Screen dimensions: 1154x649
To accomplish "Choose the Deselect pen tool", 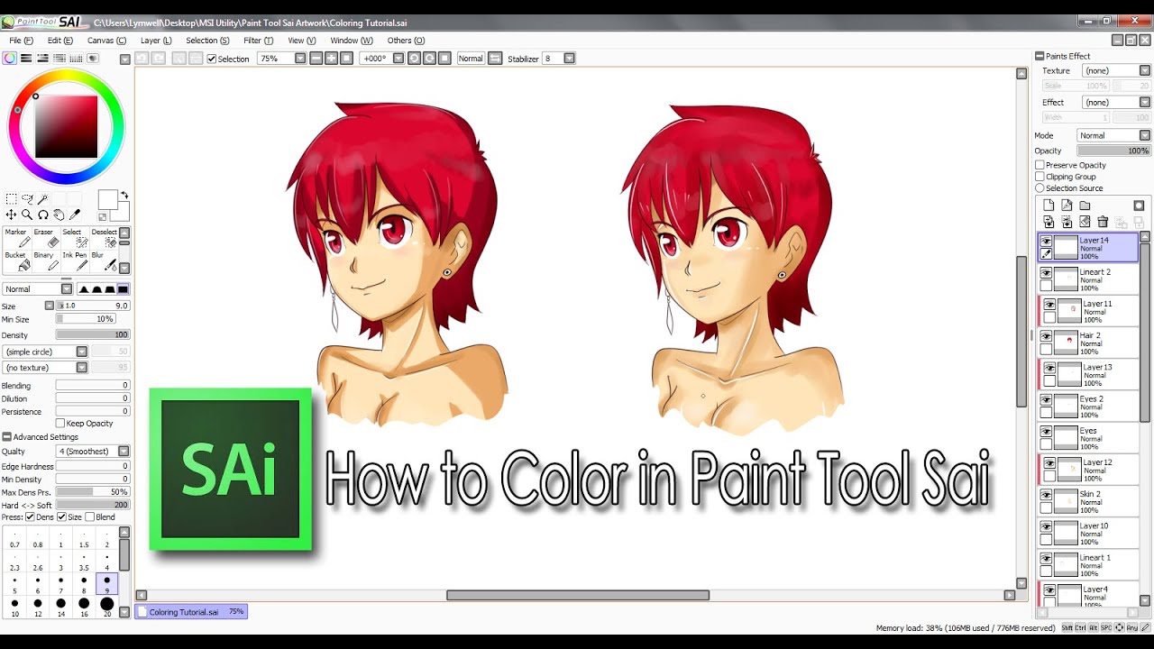I will (104, 239).
